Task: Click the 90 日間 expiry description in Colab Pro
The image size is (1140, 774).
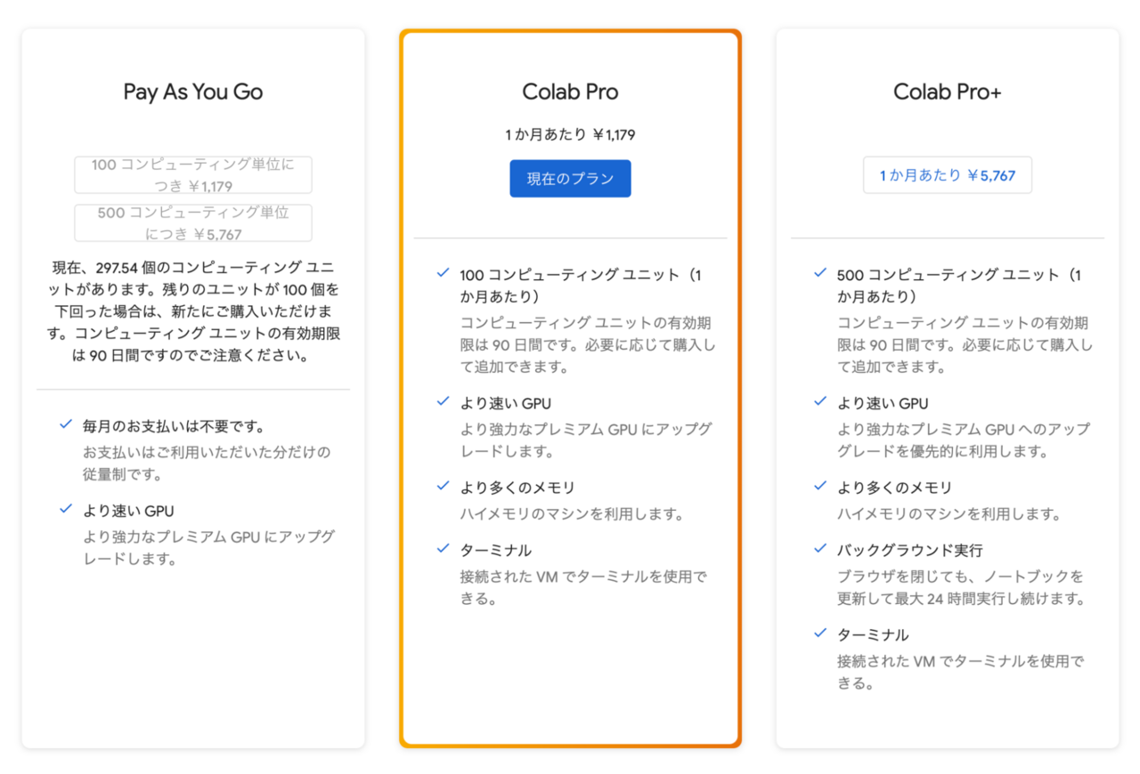Action: point(588,344)
